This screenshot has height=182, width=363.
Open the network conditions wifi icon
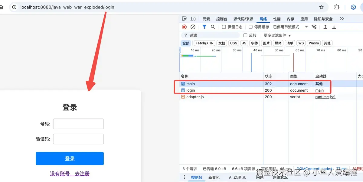point(314,27)
